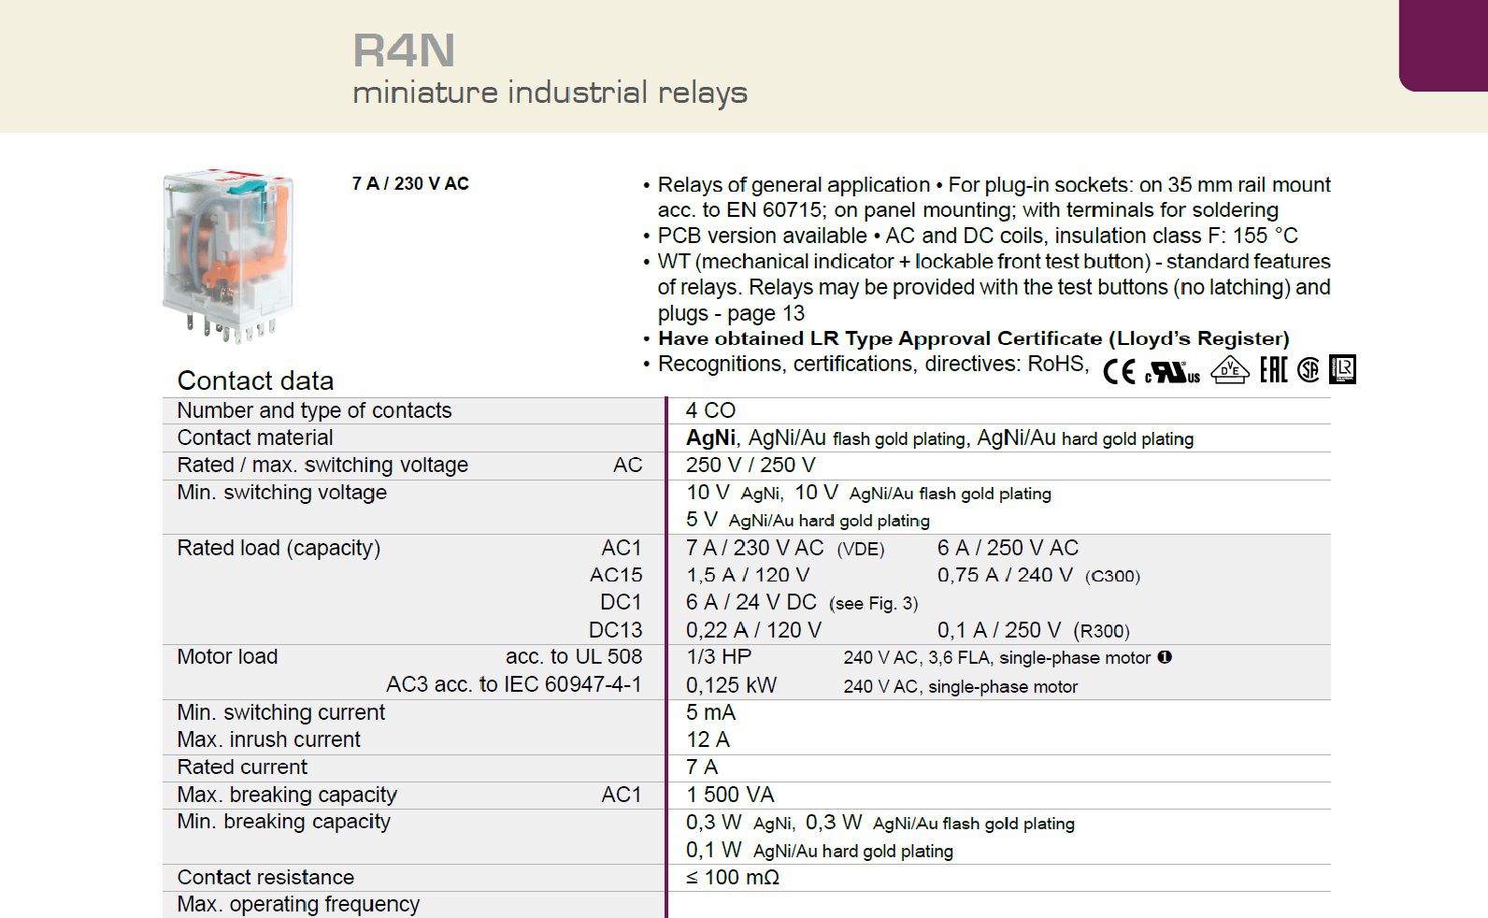
Task: Click the bold AgNi contact material value
Action: click(x=710, y=437)
